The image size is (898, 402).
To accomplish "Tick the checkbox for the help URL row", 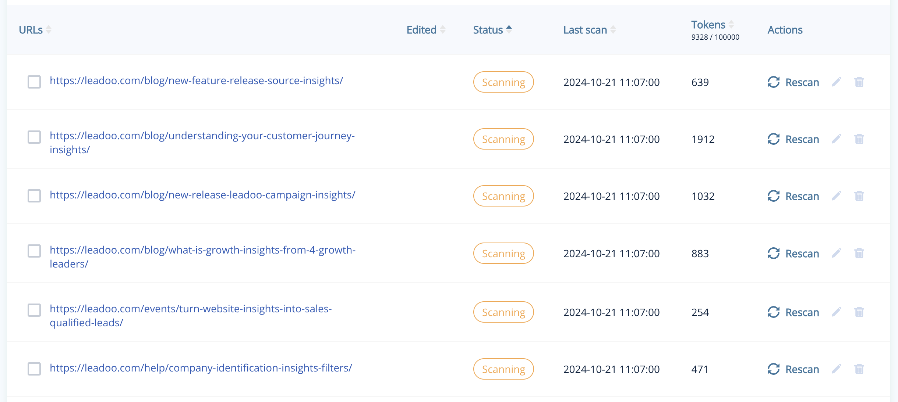I will tap(34, 369).
